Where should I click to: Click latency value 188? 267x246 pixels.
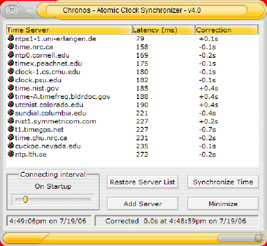click(142, 97)
